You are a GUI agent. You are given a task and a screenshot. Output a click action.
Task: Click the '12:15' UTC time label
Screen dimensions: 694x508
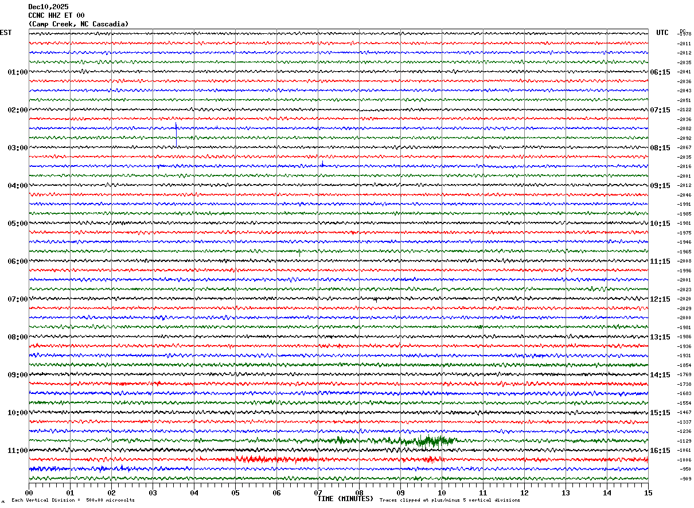coord(660,299)
